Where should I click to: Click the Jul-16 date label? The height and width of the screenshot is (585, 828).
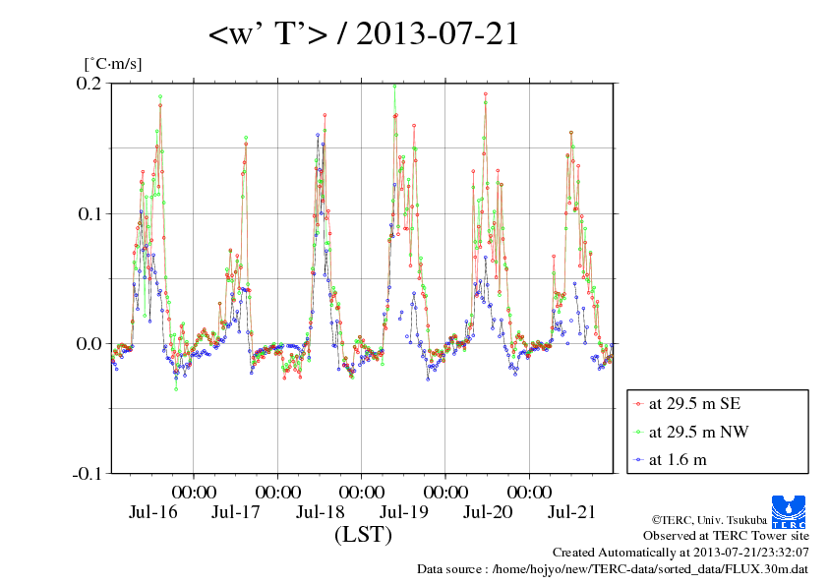pos(153,511)
